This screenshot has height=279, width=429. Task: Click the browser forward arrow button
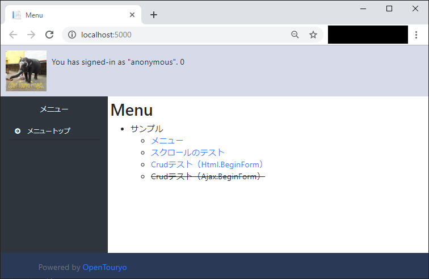[x=31, y=35]
